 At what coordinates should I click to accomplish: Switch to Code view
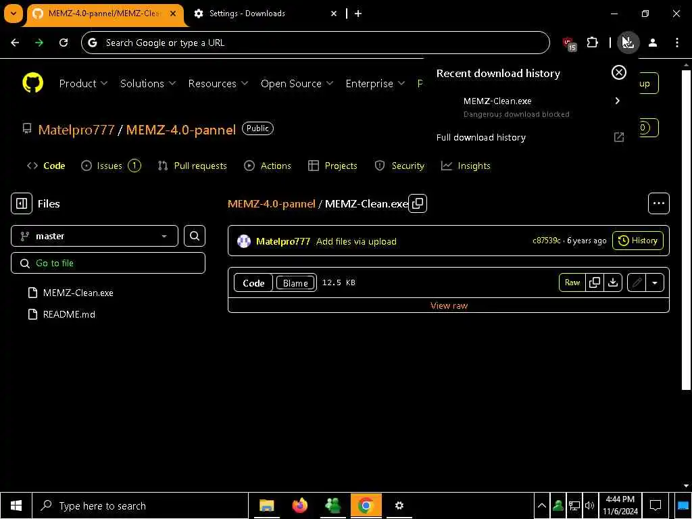click(x=253, y=283)
